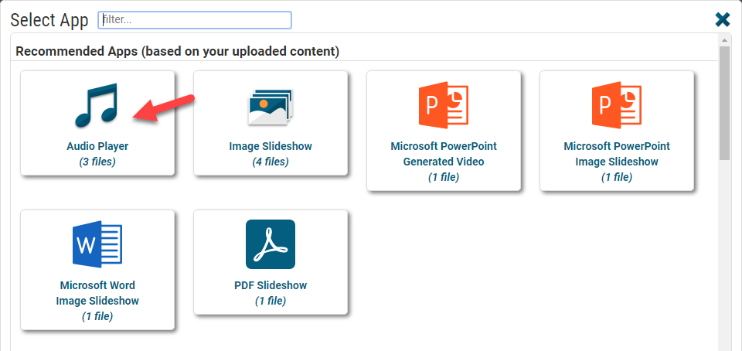Open the Microsoft Word document icon

click(97, 244)
